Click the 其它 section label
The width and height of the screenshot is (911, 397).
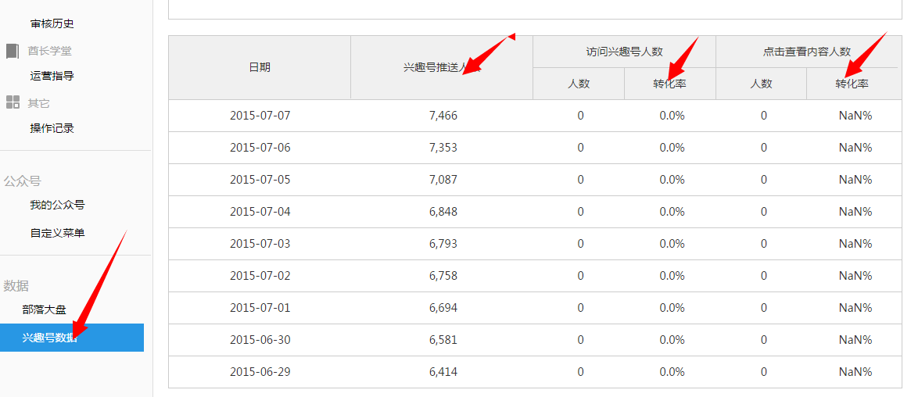39,103
